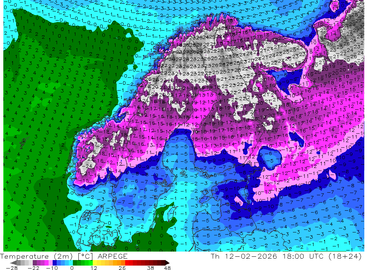Click the "-22" legend label
Image resolution: width=368 pixels, height=270 pixels.
[33, 268]
